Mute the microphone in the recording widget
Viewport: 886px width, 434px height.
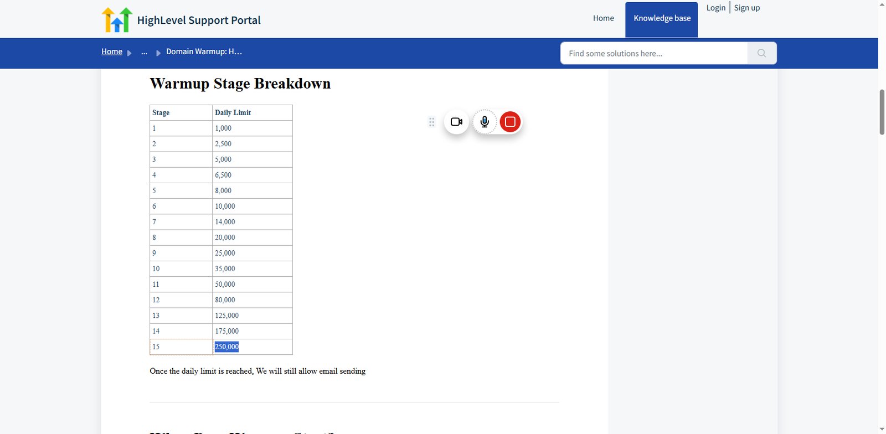(x=485, y=122)
